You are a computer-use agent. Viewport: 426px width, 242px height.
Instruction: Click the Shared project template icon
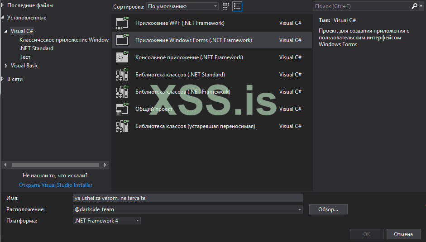122,109
